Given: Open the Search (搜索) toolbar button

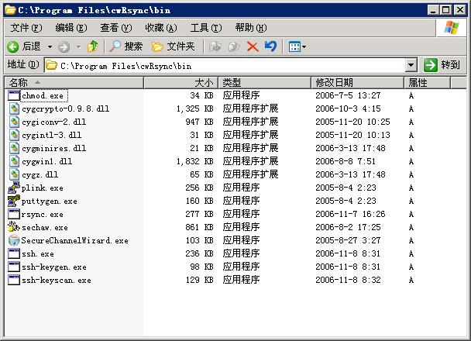Looking at the screenshot, I should coord(125,46).
